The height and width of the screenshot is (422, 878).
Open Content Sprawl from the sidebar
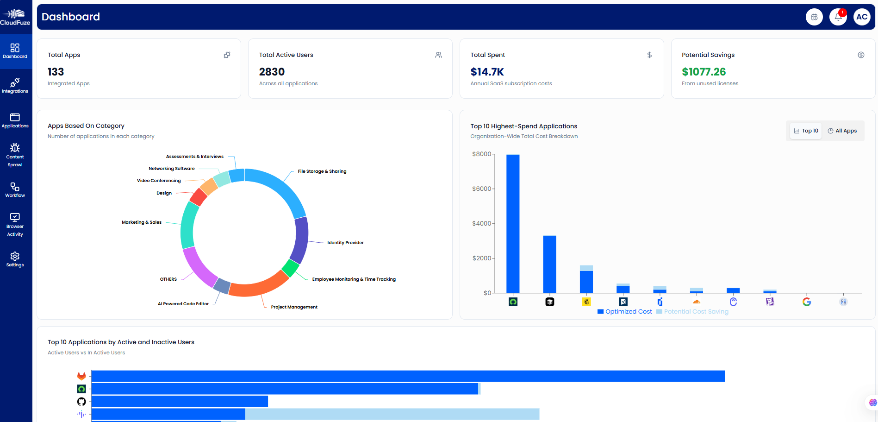(15, 153)
